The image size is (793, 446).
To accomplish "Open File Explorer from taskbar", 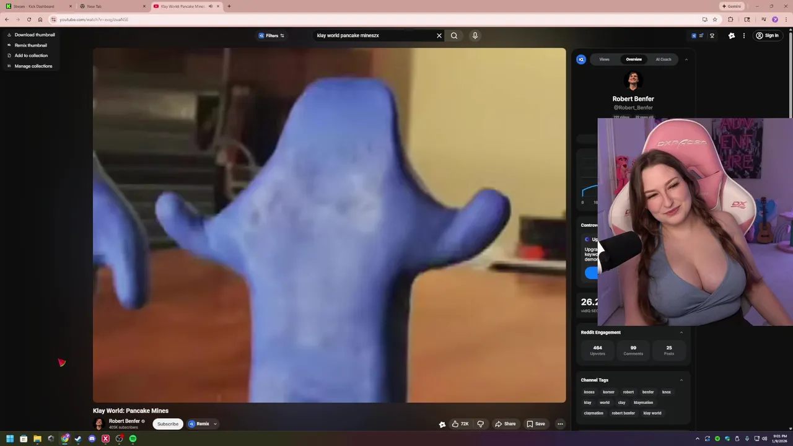I will coord(37,439).
